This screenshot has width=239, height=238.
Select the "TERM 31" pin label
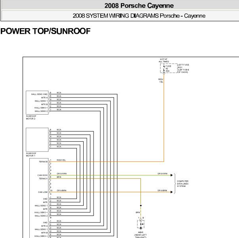pos(43,178)
